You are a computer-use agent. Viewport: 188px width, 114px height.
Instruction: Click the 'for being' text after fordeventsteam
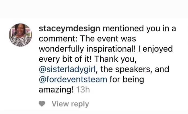[127, 79]
